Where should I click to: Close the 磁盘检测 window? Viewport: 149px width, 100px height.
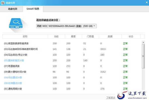pyautogui.click(x=147, y=3)
